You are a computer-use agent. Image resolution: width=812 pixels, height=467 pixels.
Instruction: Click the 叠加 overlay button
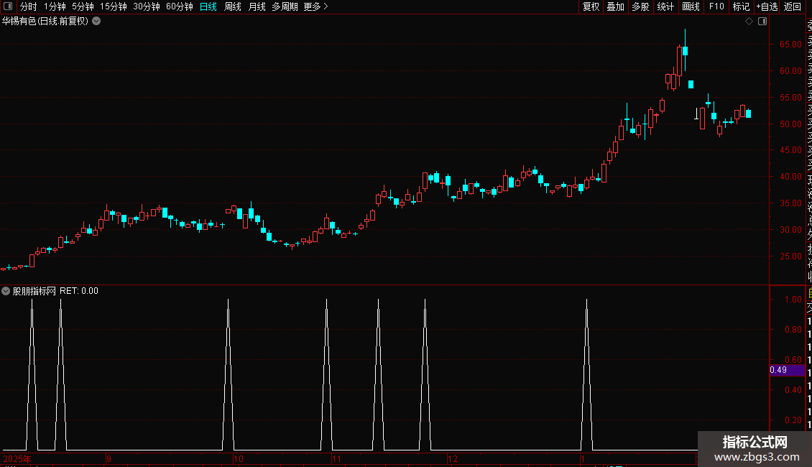tap(616, 6)
